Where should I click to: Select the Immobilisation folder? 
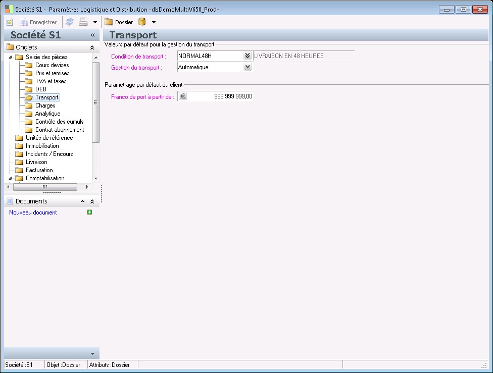coord(42,146)
